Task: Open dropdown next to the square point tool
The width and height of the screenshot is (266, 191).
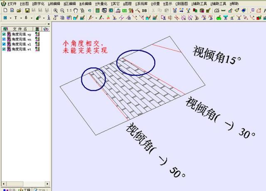Action: pos(10,18)
